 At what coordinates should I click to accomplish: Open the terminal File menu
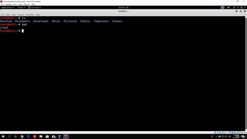pos(3,15)
